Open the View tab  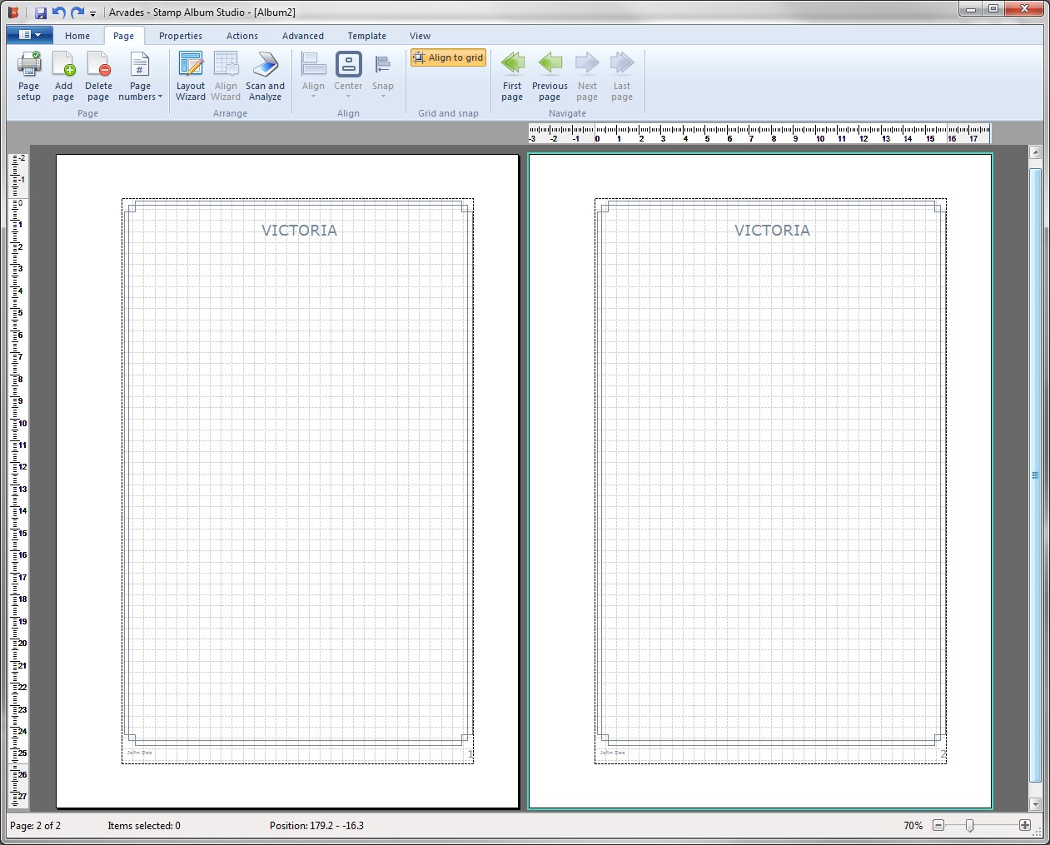pos(420,36)
